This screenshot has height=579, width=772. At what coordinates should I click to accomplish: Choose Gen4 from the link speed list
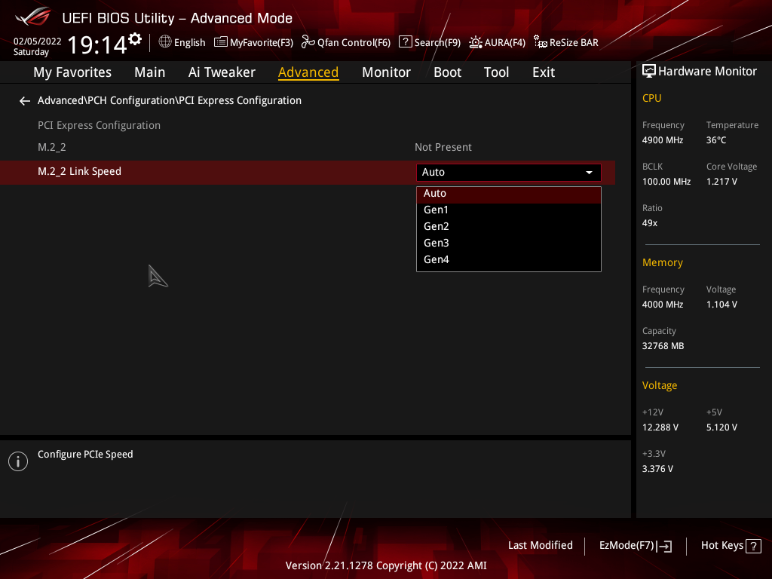509,259
